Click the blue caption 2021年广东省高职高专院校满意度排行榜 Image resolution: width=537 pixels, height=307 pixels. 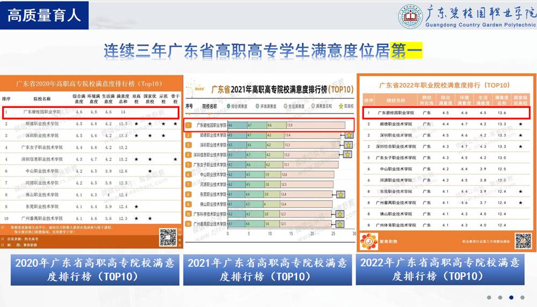pos(267,269)
